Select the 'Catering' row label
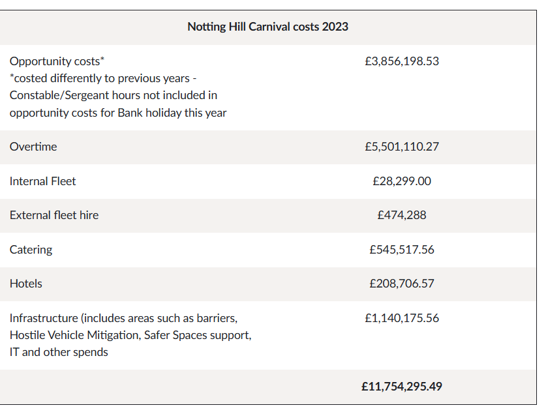 click(x=31, y=250)
